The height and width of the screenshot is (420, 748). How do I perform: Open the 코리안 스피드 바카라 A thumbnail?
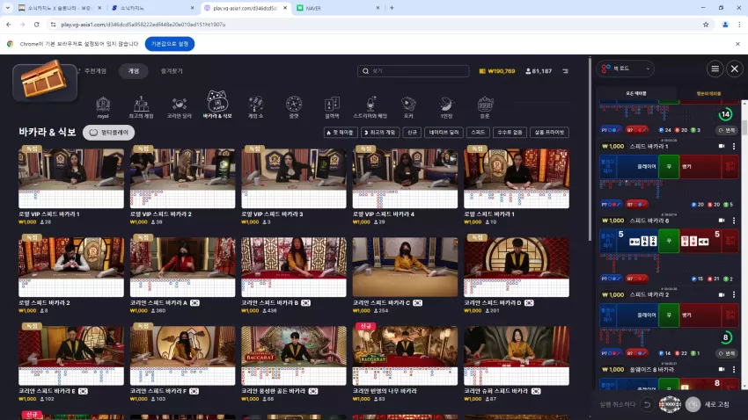(x=182, y=266)
